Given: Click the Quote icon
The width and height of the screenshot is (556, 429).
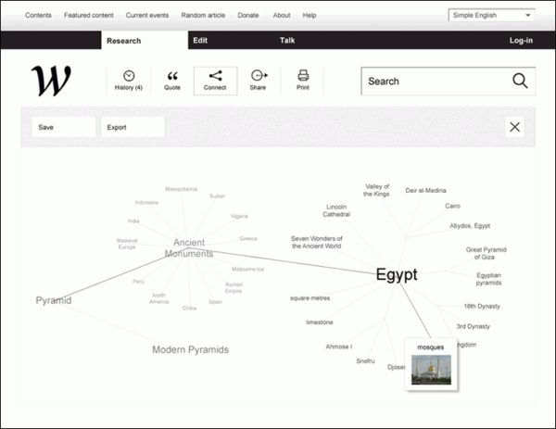Looking at the screenshot, I should tap(171, 76).
